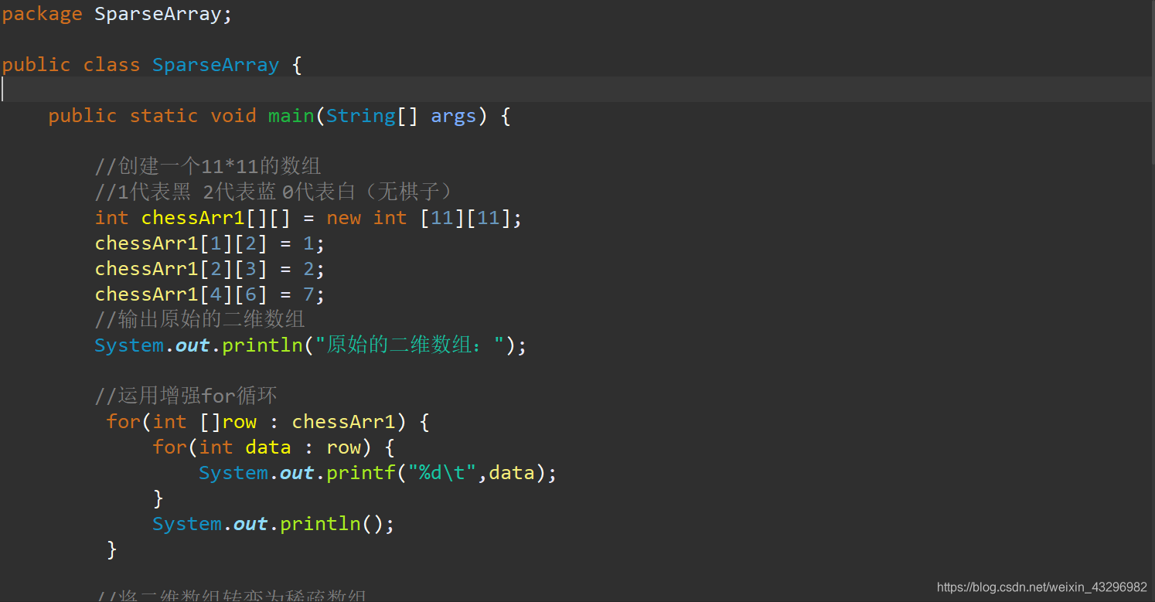
Task: Click the 'public class SparseArray {' declaration line
Action: click(152, 65)
